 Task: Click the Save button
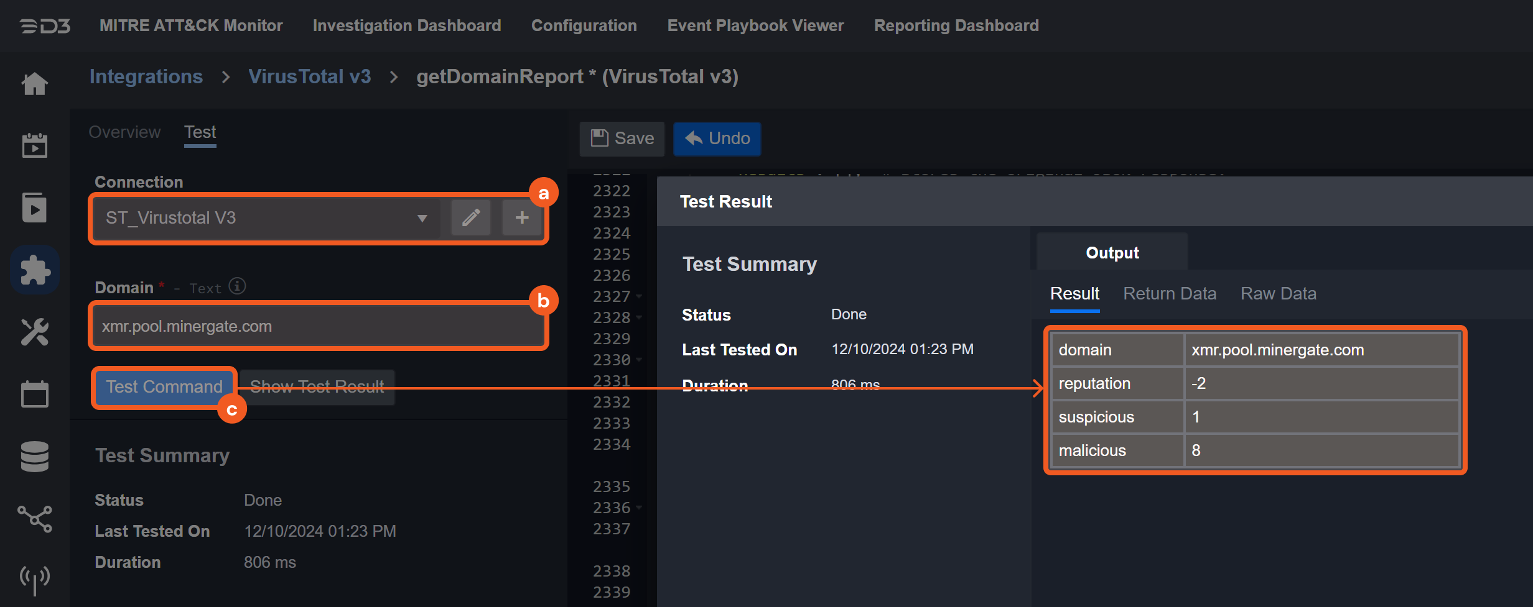[x=622, y=139]
